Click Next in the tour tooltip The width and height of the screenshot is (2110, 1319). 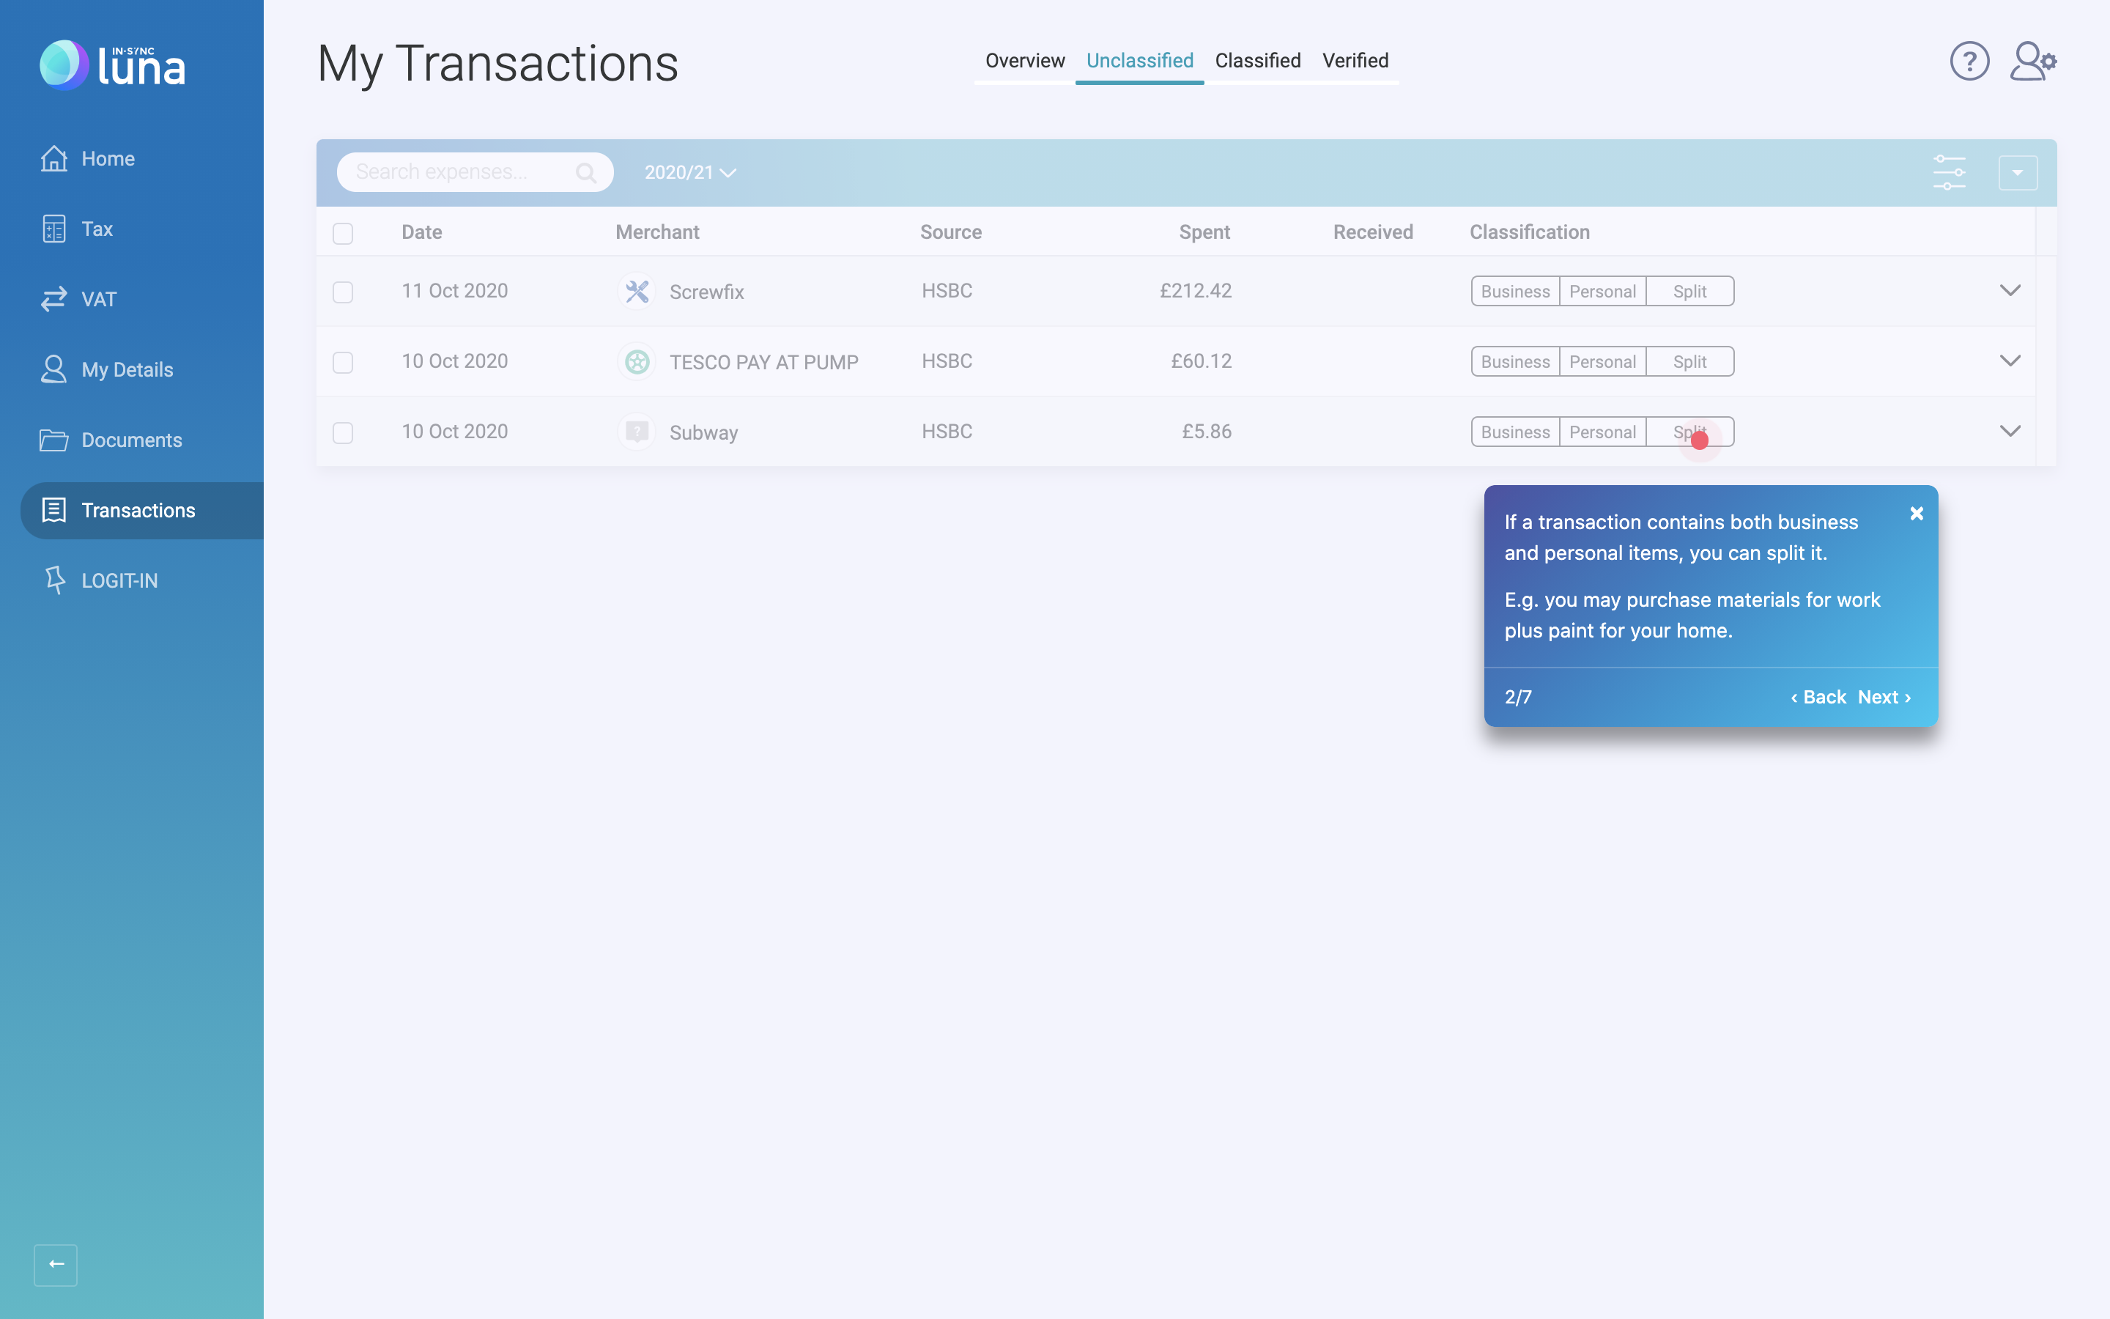click(1884, 697)
